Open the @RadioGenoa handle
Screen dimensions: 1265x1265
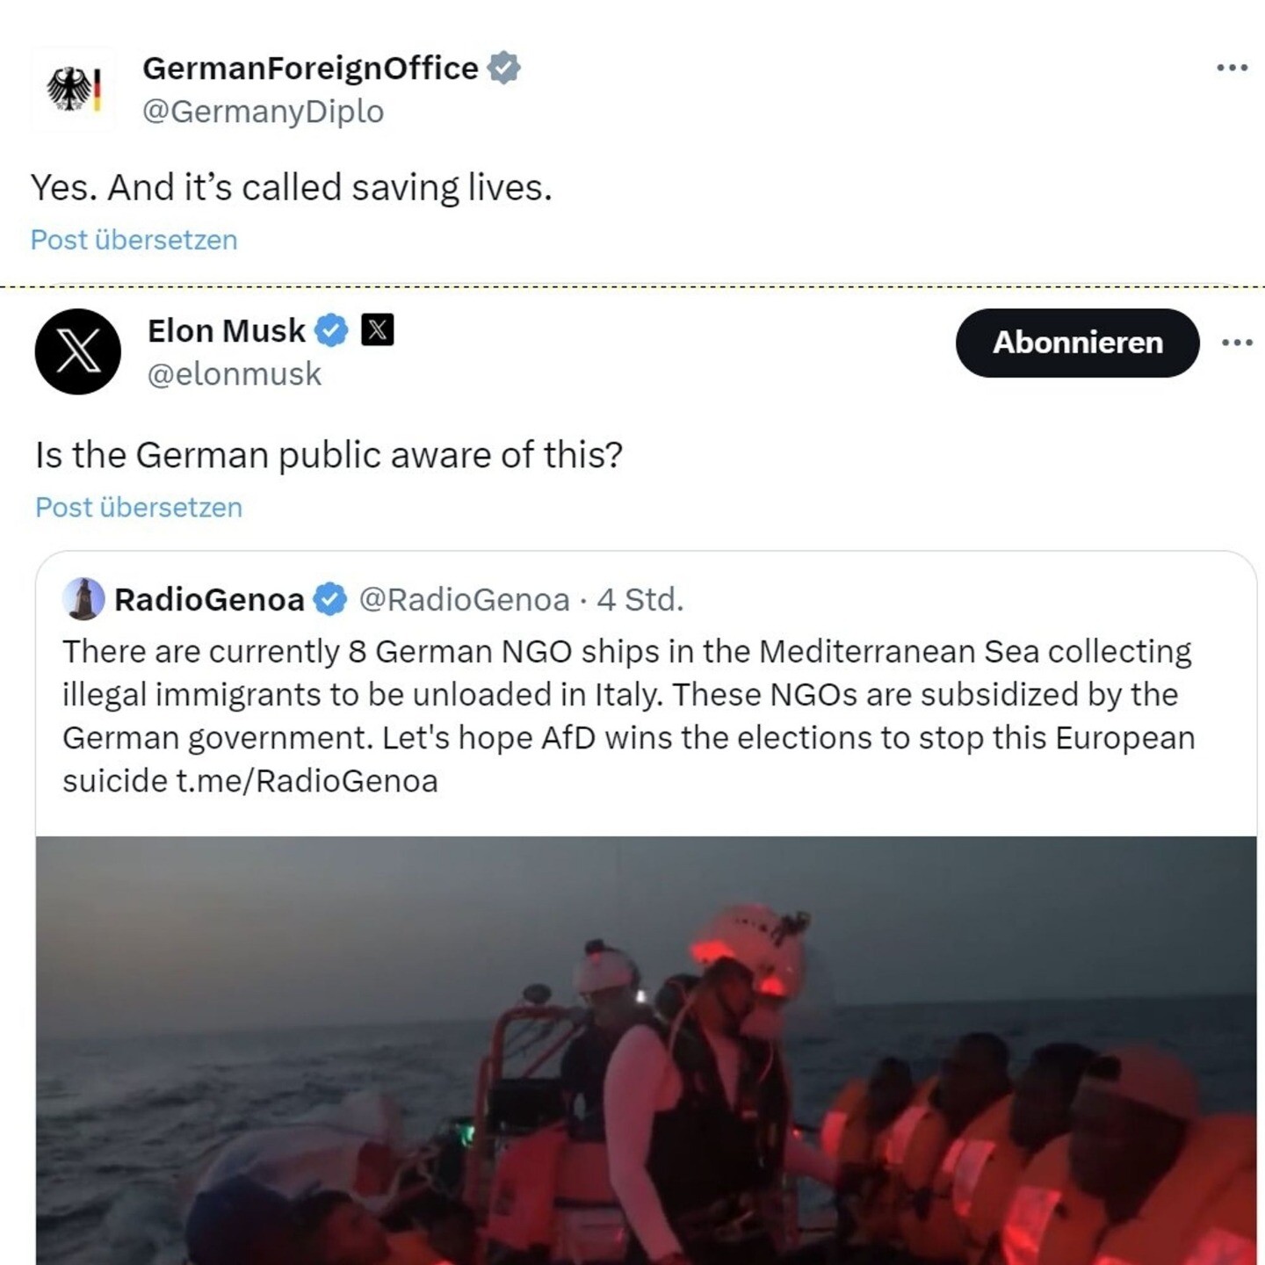(465, 600)
